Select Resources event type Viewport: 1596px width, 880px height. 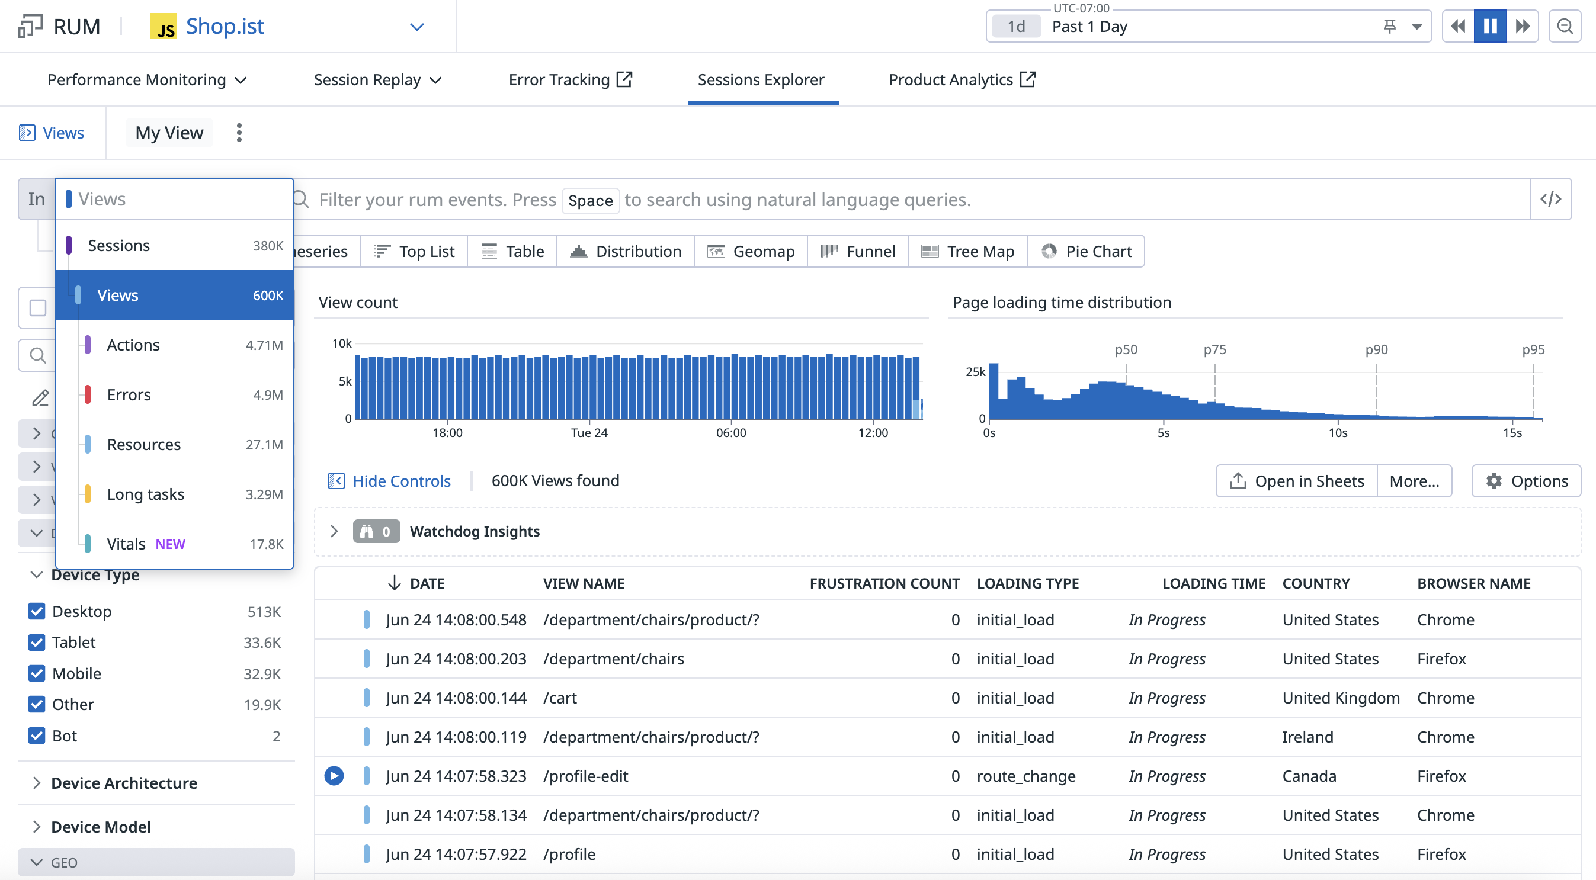[175, 445]
